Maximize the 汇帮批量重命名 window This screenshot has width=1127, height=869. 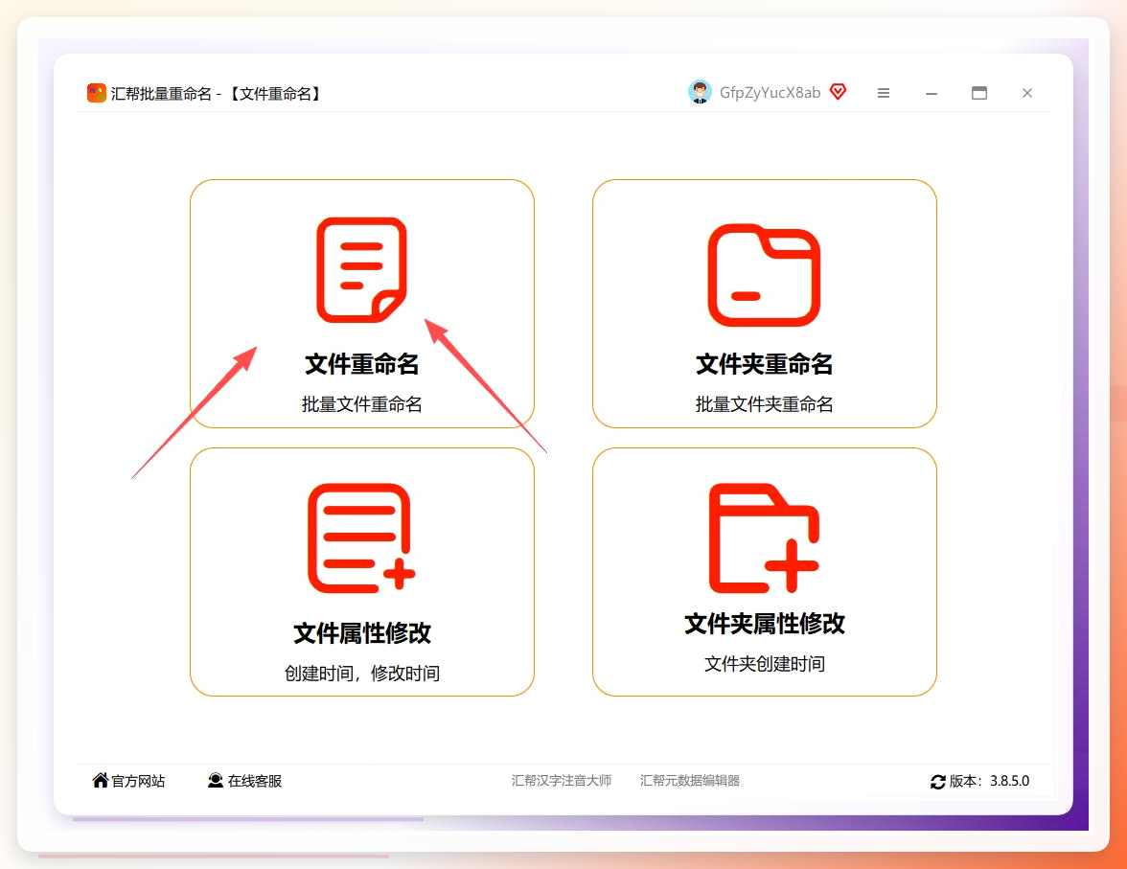pyautogui.click(x=979, y=93)
